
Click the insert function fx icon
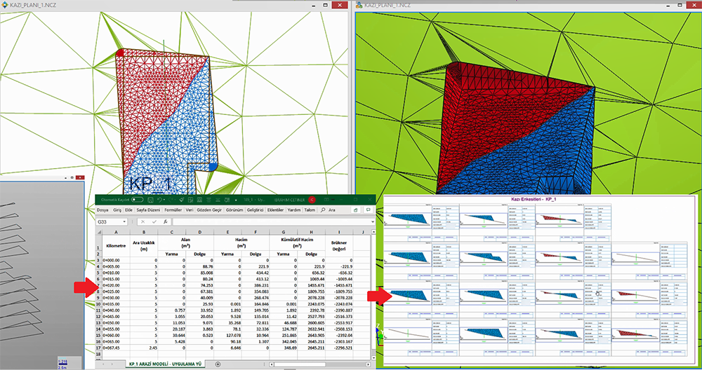point(165,221)
